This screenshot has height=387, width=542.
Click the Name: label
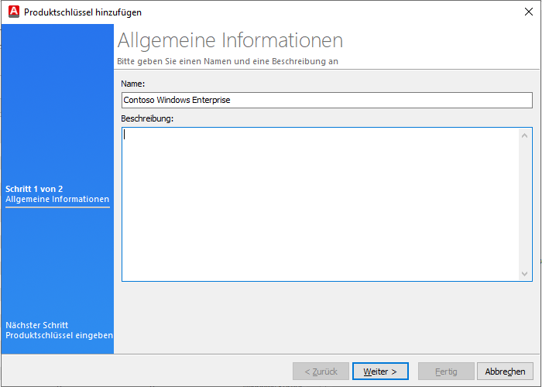(x=133, y=84)
